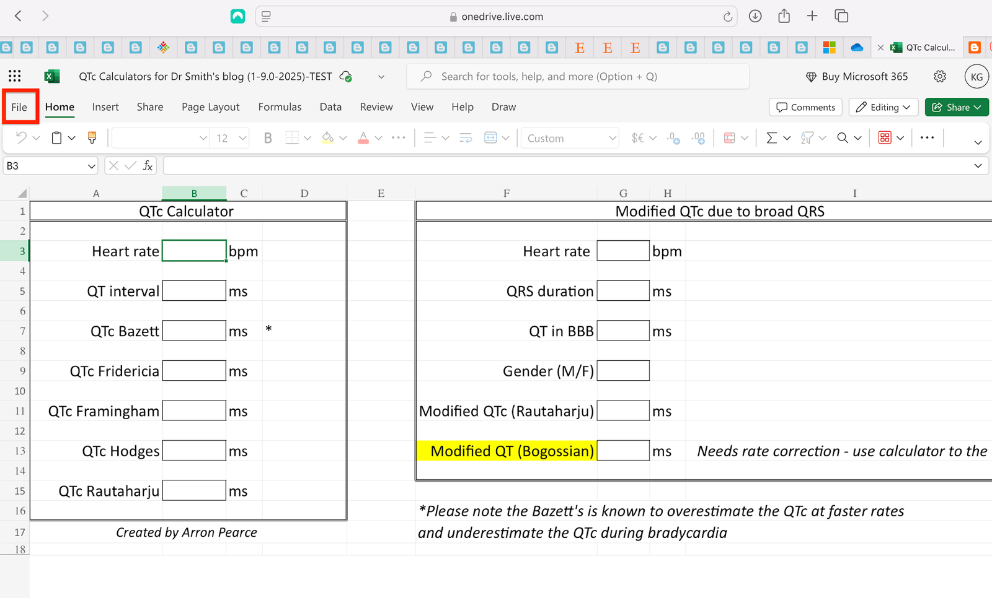
Task: Click the fill color highlighter swatch
Action: tap(327, 138)
